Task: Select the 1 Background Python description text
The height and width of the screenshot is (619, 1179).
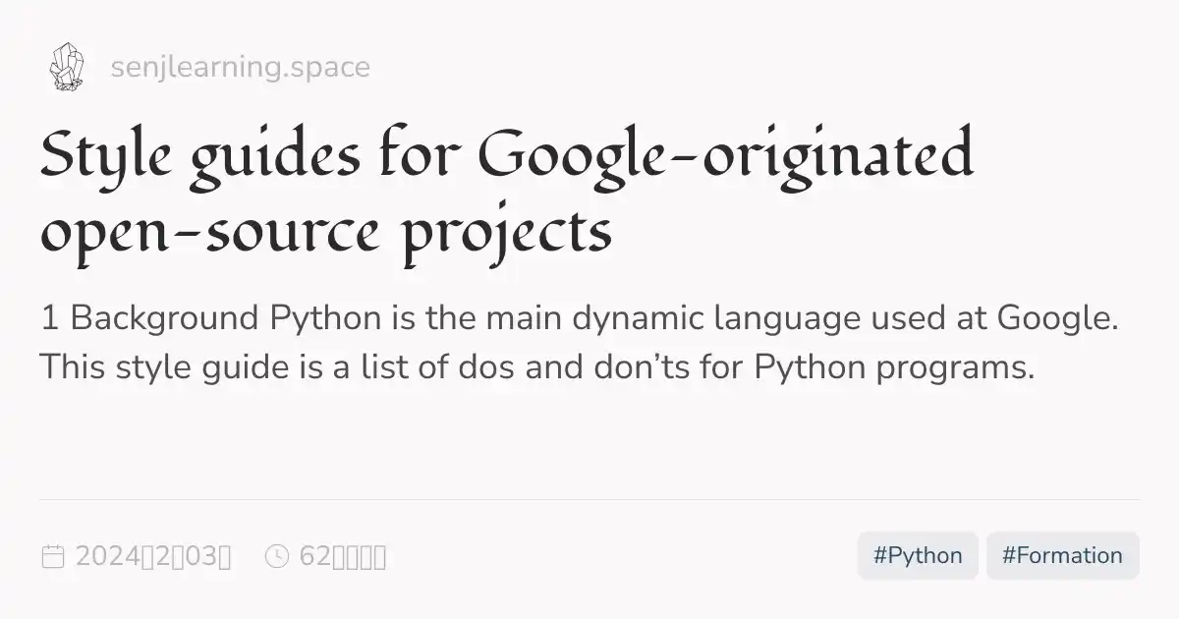Action: 581,344
